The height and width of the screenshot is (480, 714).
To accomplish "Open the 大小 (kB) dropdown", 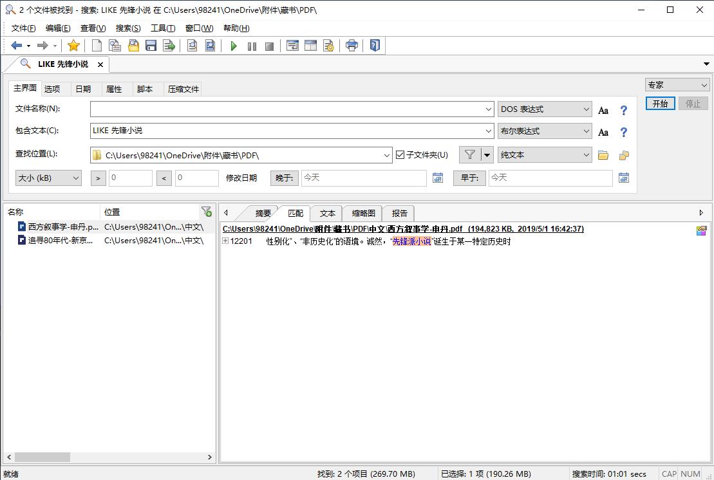I will point(48,178).
